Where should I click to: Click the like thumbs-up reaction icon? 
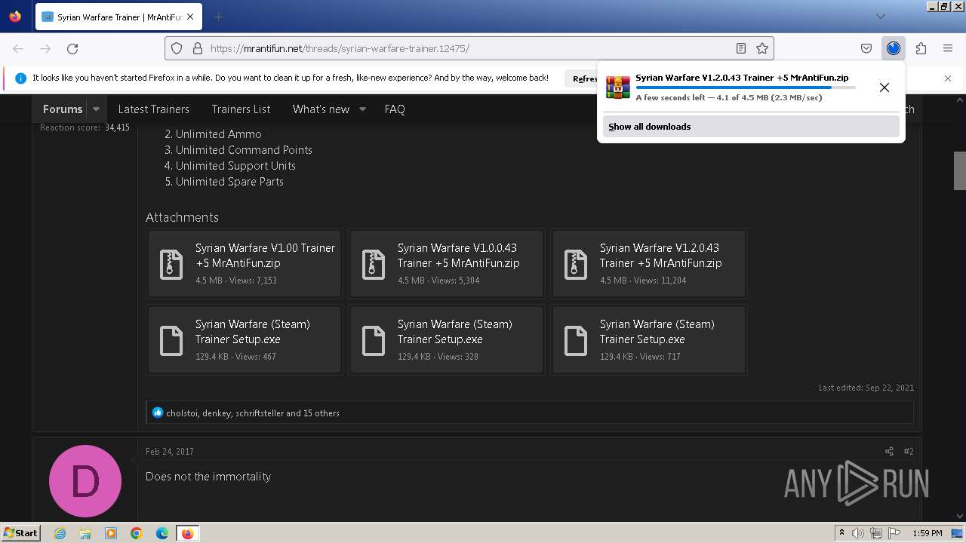[157, 413]
